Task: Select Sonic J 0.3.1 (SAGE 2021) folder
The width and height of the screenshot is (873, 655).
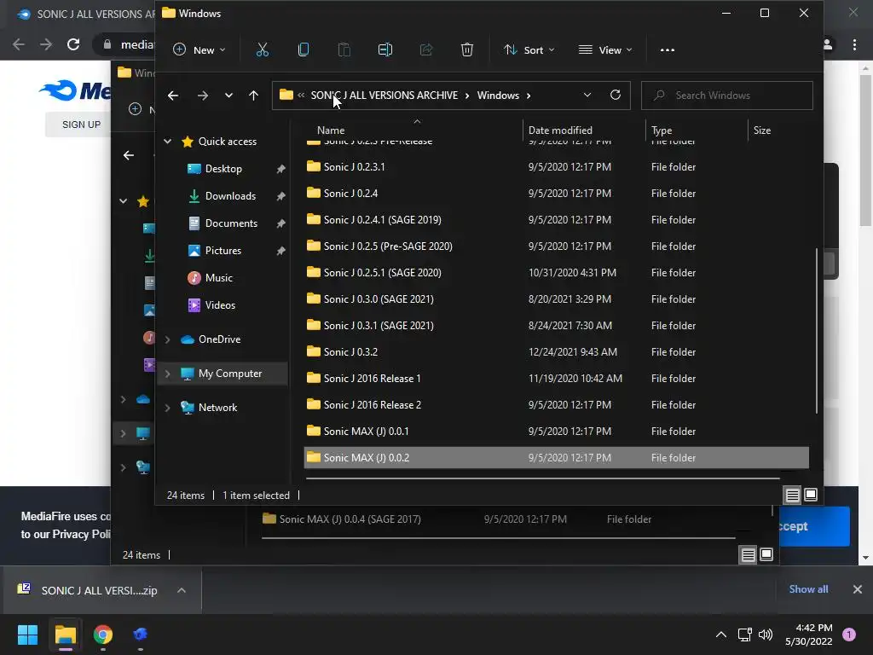Action: pyautogui.click(x=556, y=325)
